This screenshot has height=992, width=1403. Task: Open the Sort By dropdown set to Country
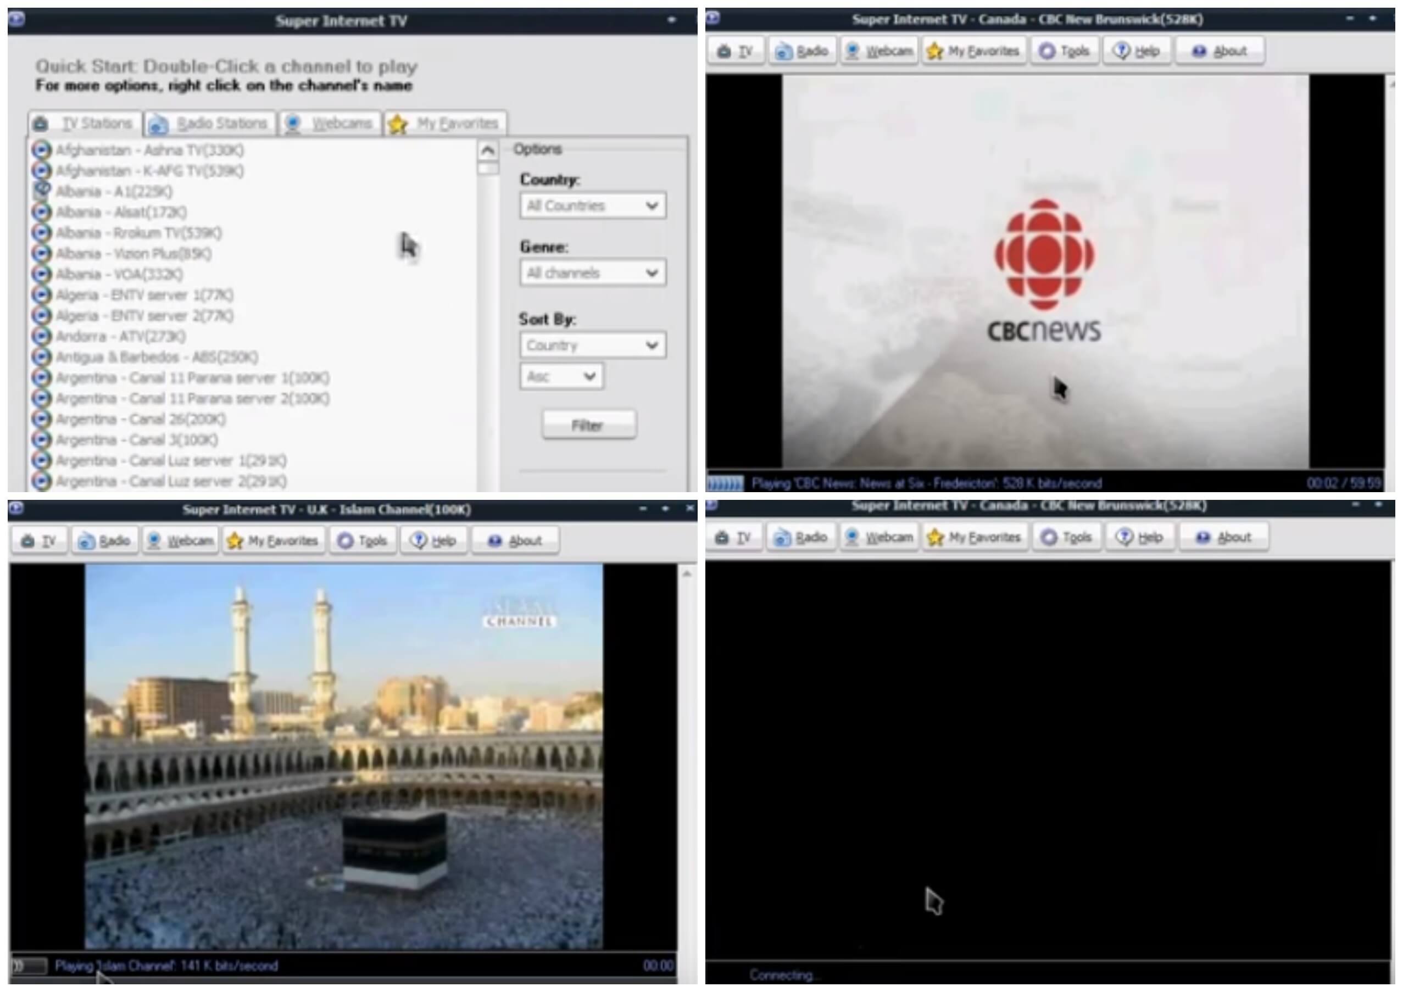click(x=593, y=345)
